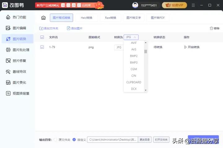Click the 改图鸭 app logo icon

coord(5,5)
